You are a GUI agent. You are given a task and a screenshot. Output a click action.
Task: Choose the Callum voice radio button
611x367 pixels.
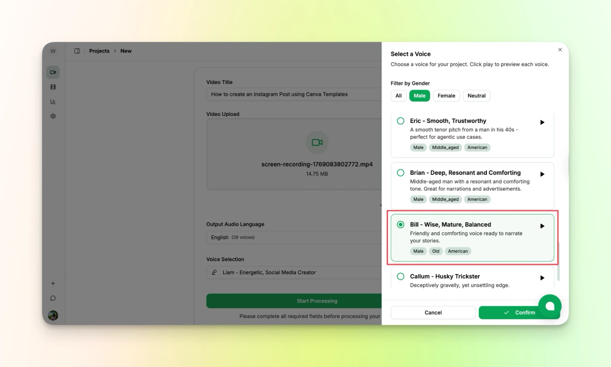coord(400,276)
